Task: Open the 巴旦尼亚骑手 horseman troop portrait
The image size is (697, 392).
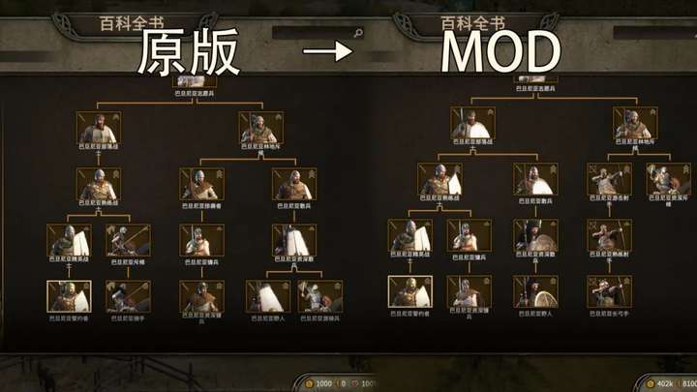Action: pos(128,296)
